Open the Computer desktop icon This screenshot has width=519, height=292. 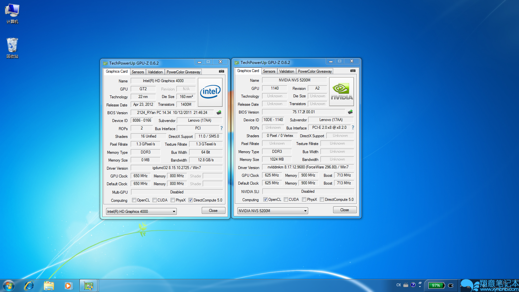pyautogui.click(x=12, y=14)
